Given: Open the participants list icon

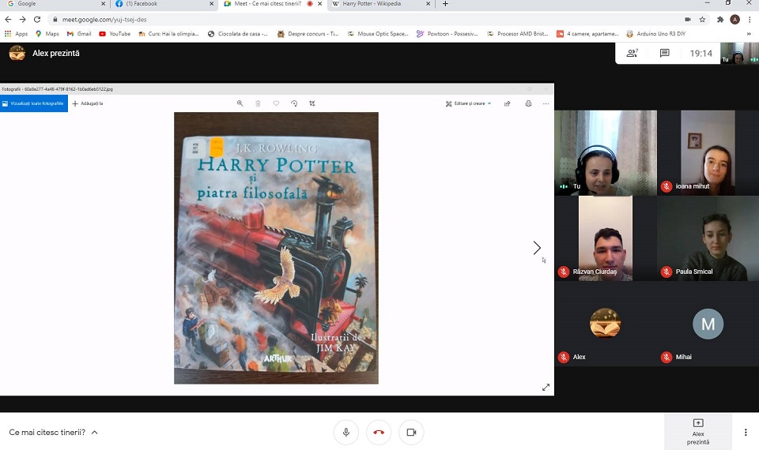Looking at the screenshot, I should [632, 53].
